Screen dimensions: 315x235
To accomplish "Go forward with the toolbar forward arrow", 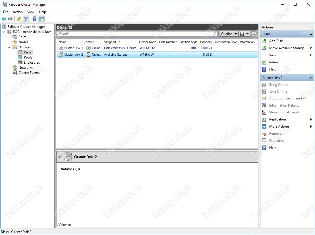I will click(11, 19).
